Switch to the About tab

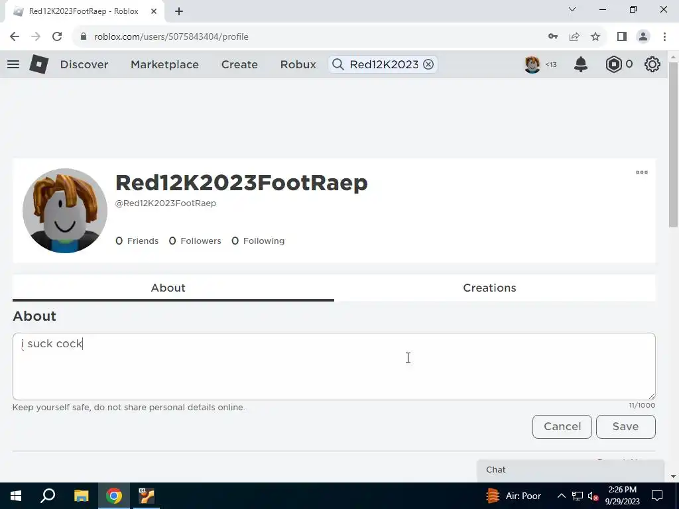[173, 288]
